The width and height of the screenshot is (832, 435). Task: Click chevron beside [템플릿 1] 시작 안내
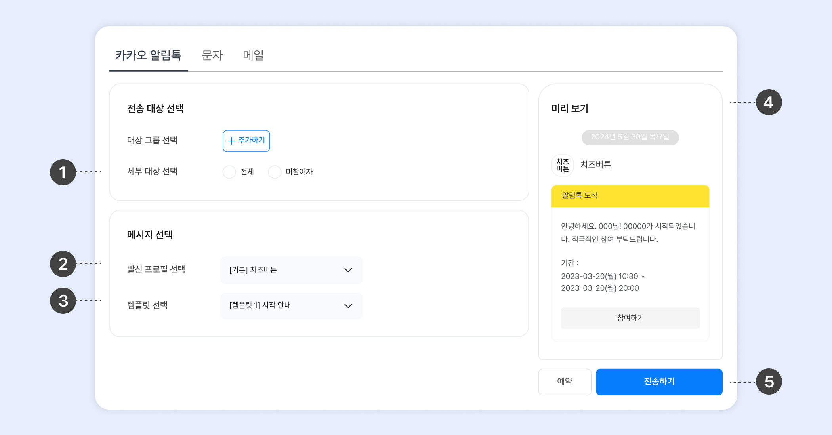[x=348, y=306]
